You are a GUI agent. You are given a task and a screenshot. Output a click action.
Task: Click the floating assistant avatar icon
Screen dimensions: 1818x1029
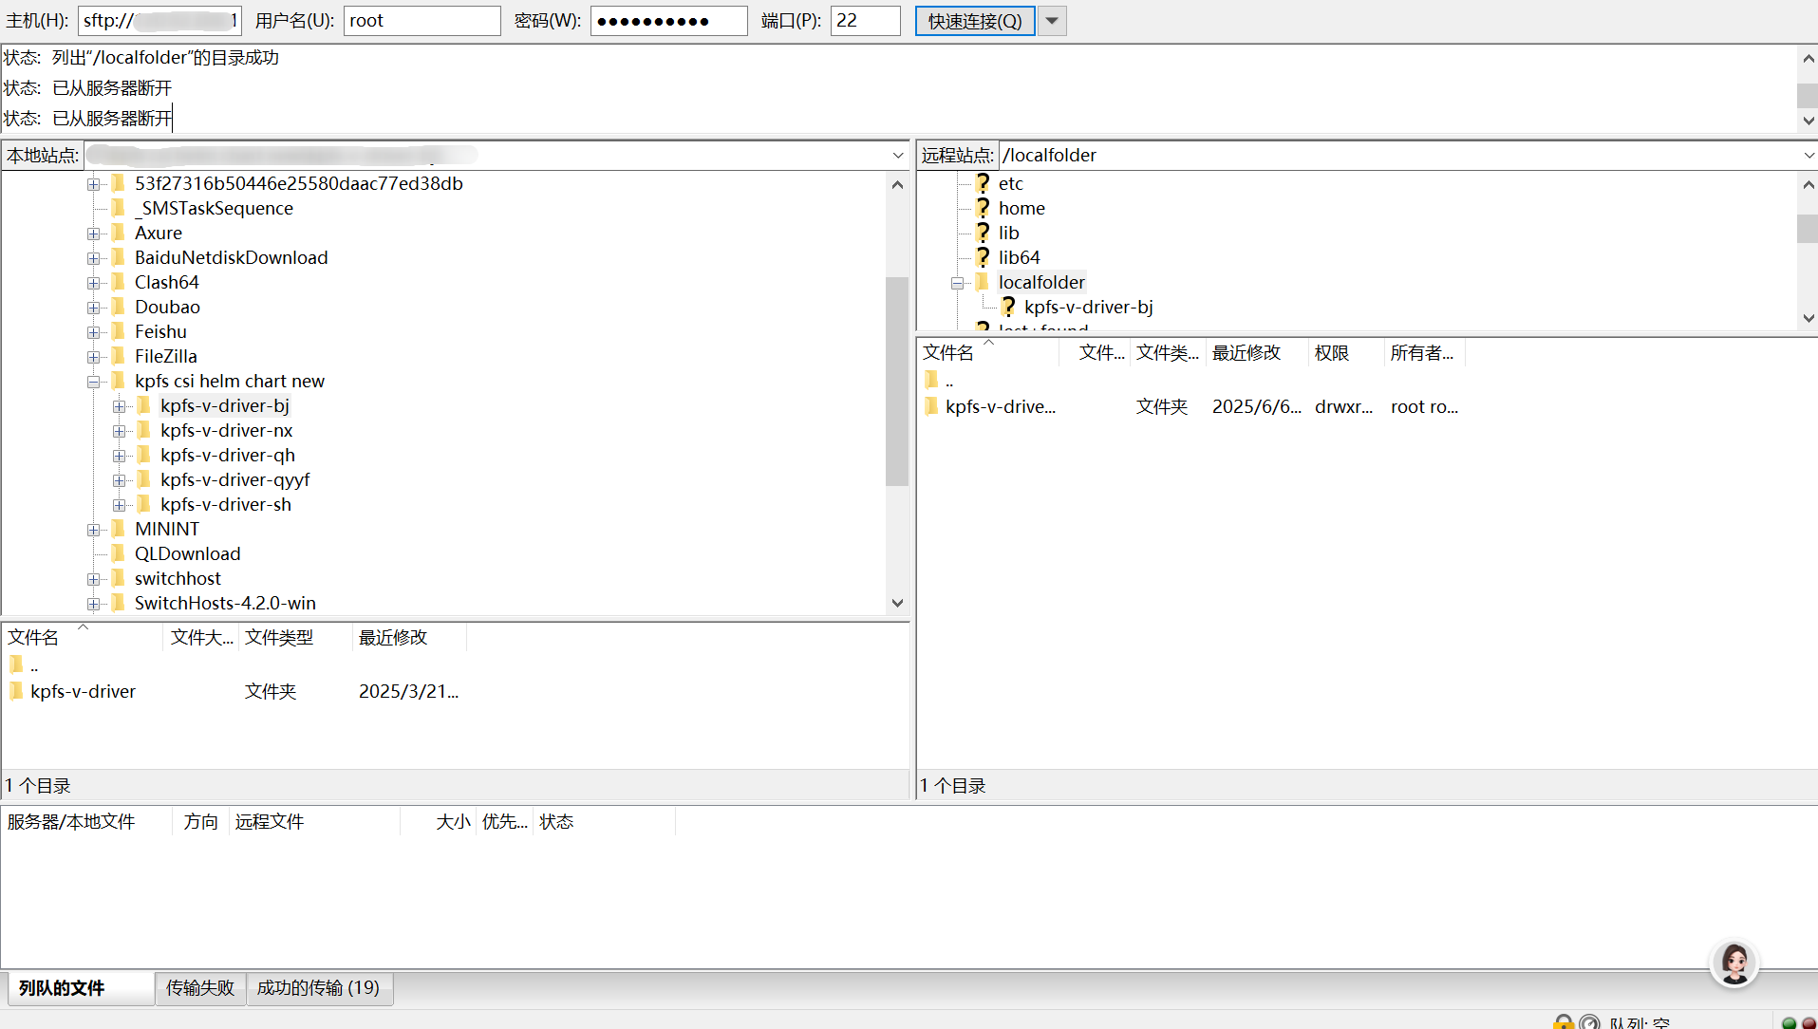pyautogui.click(x=1734, y=964)
